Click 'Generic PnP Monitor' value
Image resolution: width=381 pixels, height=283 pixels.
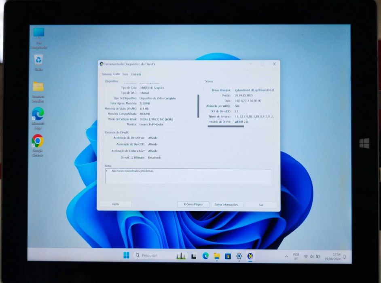(151, 125)
